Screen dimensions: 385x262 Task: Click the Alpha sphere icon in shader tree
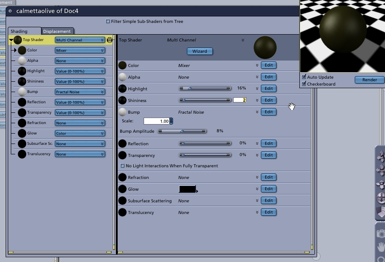click(22, 61)
